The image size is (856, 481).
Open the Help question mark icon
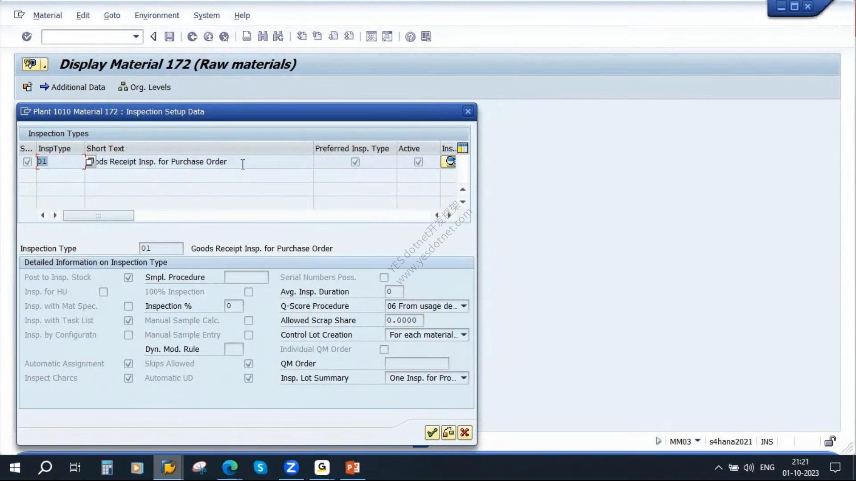pyautogui.click(x=410, y=37)
